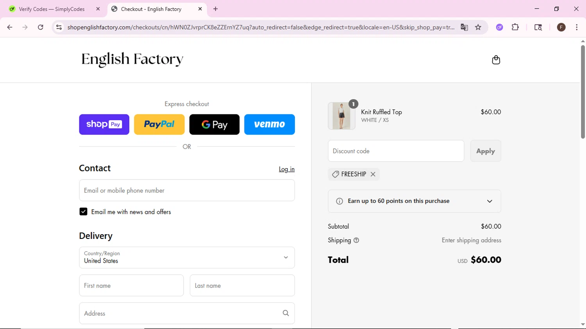
Task: Switch to Verify Codes — SimplyCodes tab
Action: coord(52,9)
